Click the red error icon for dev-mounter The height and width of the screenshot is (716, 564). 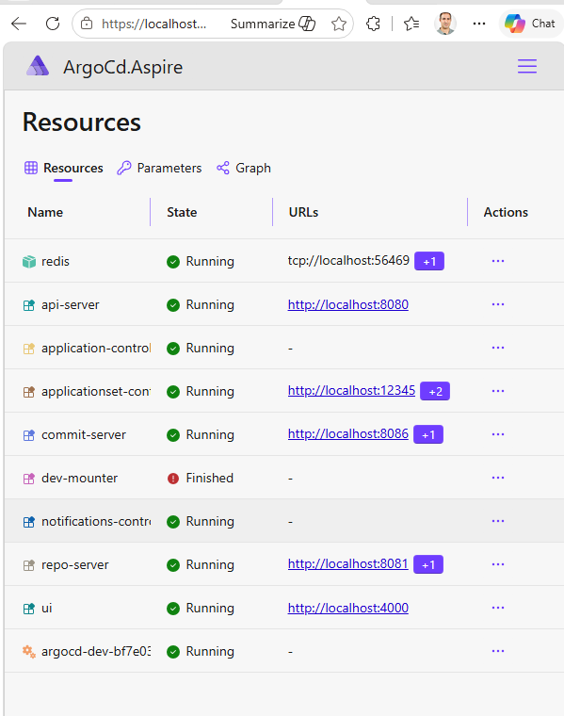pos(173,479)
